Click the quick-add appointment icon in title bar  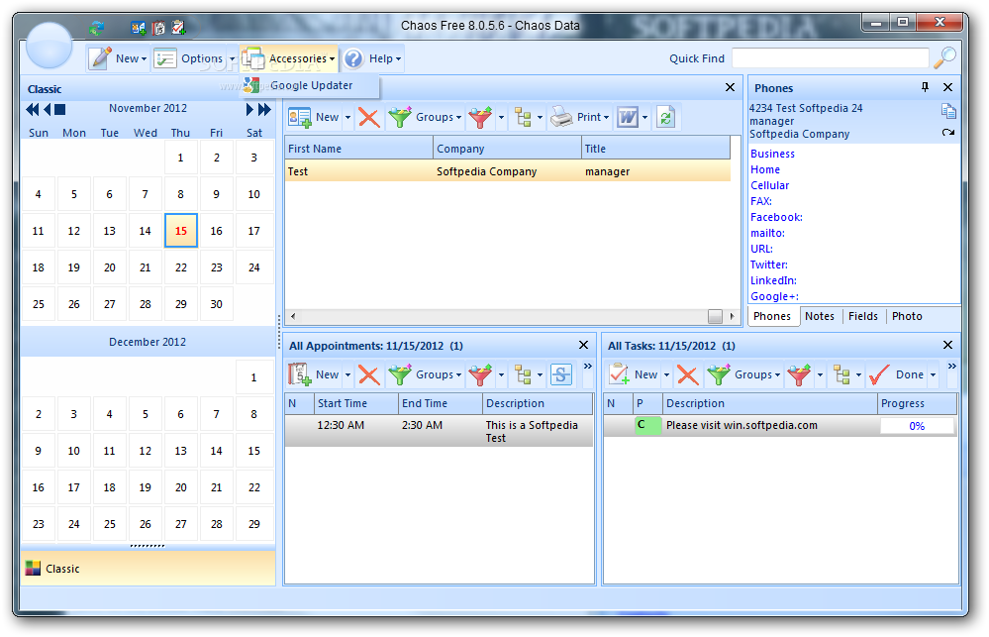coord(158,28)
